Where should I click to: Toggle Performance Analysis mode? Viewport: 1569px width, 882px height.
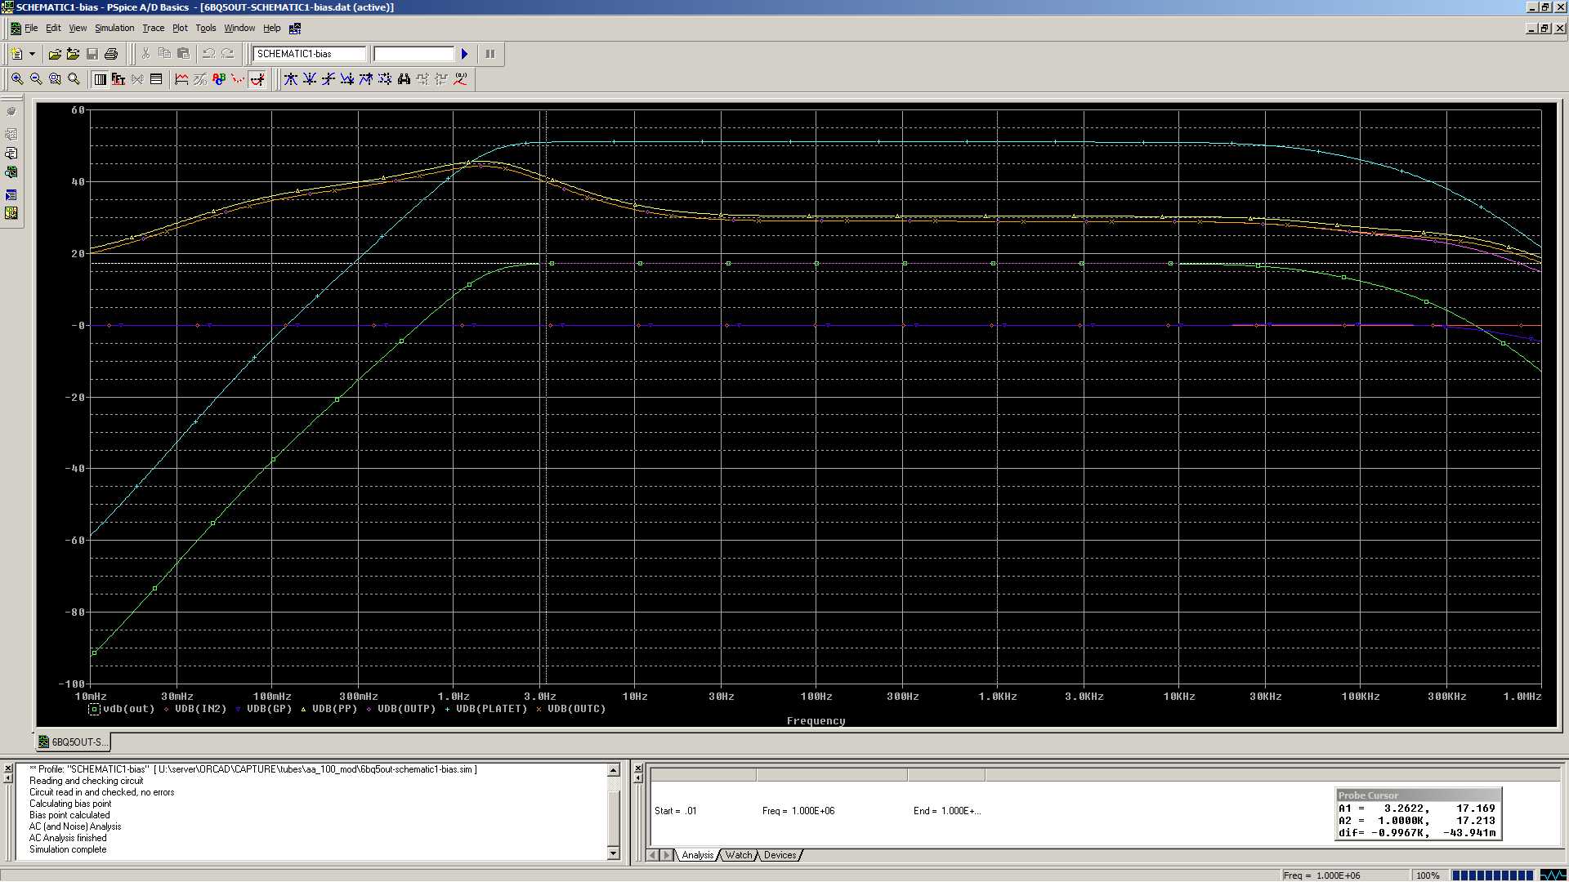coord(137,79)
